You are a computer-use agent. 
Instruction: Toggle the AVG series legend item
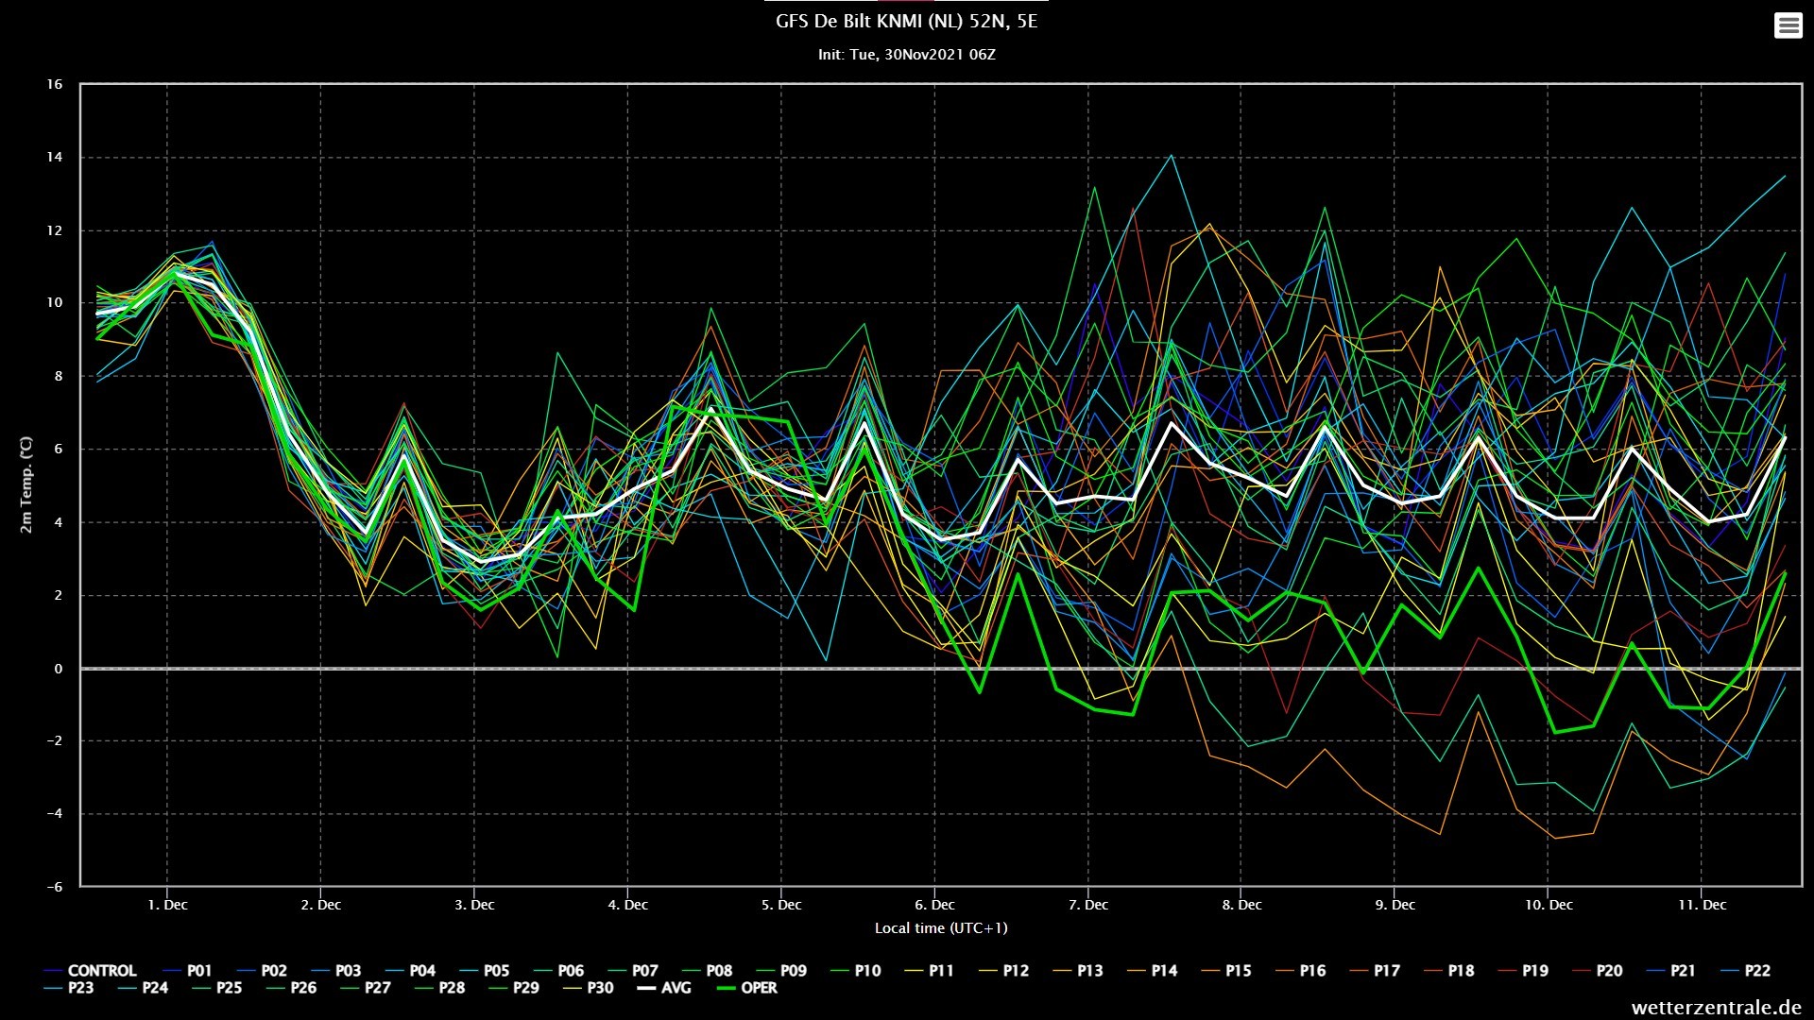pos(664,988)
